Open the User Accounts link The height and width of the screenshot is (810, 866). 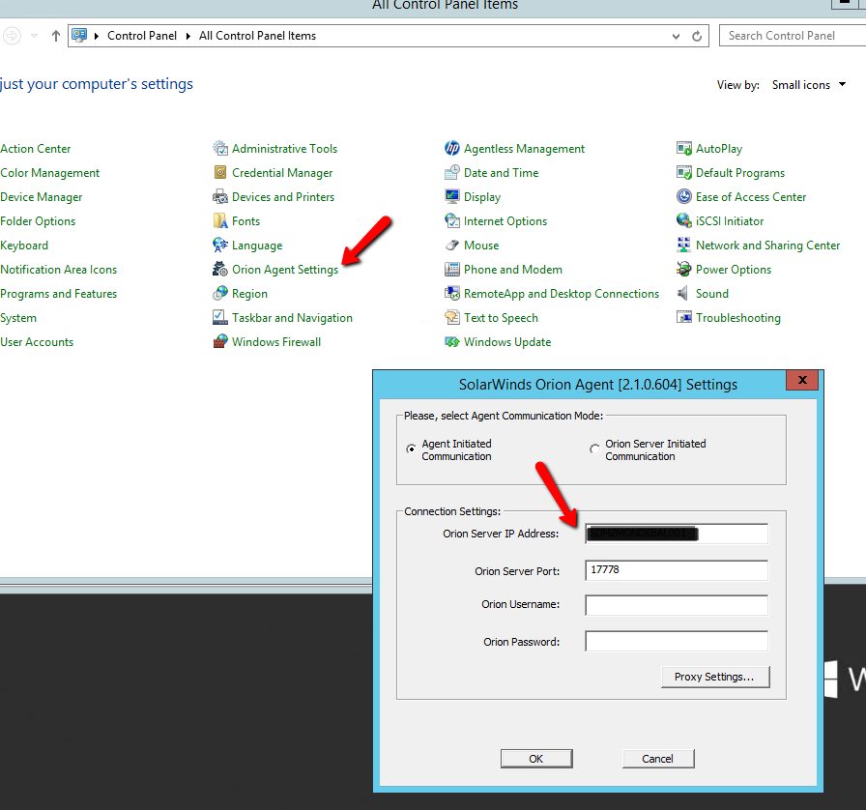click(37, 342)
